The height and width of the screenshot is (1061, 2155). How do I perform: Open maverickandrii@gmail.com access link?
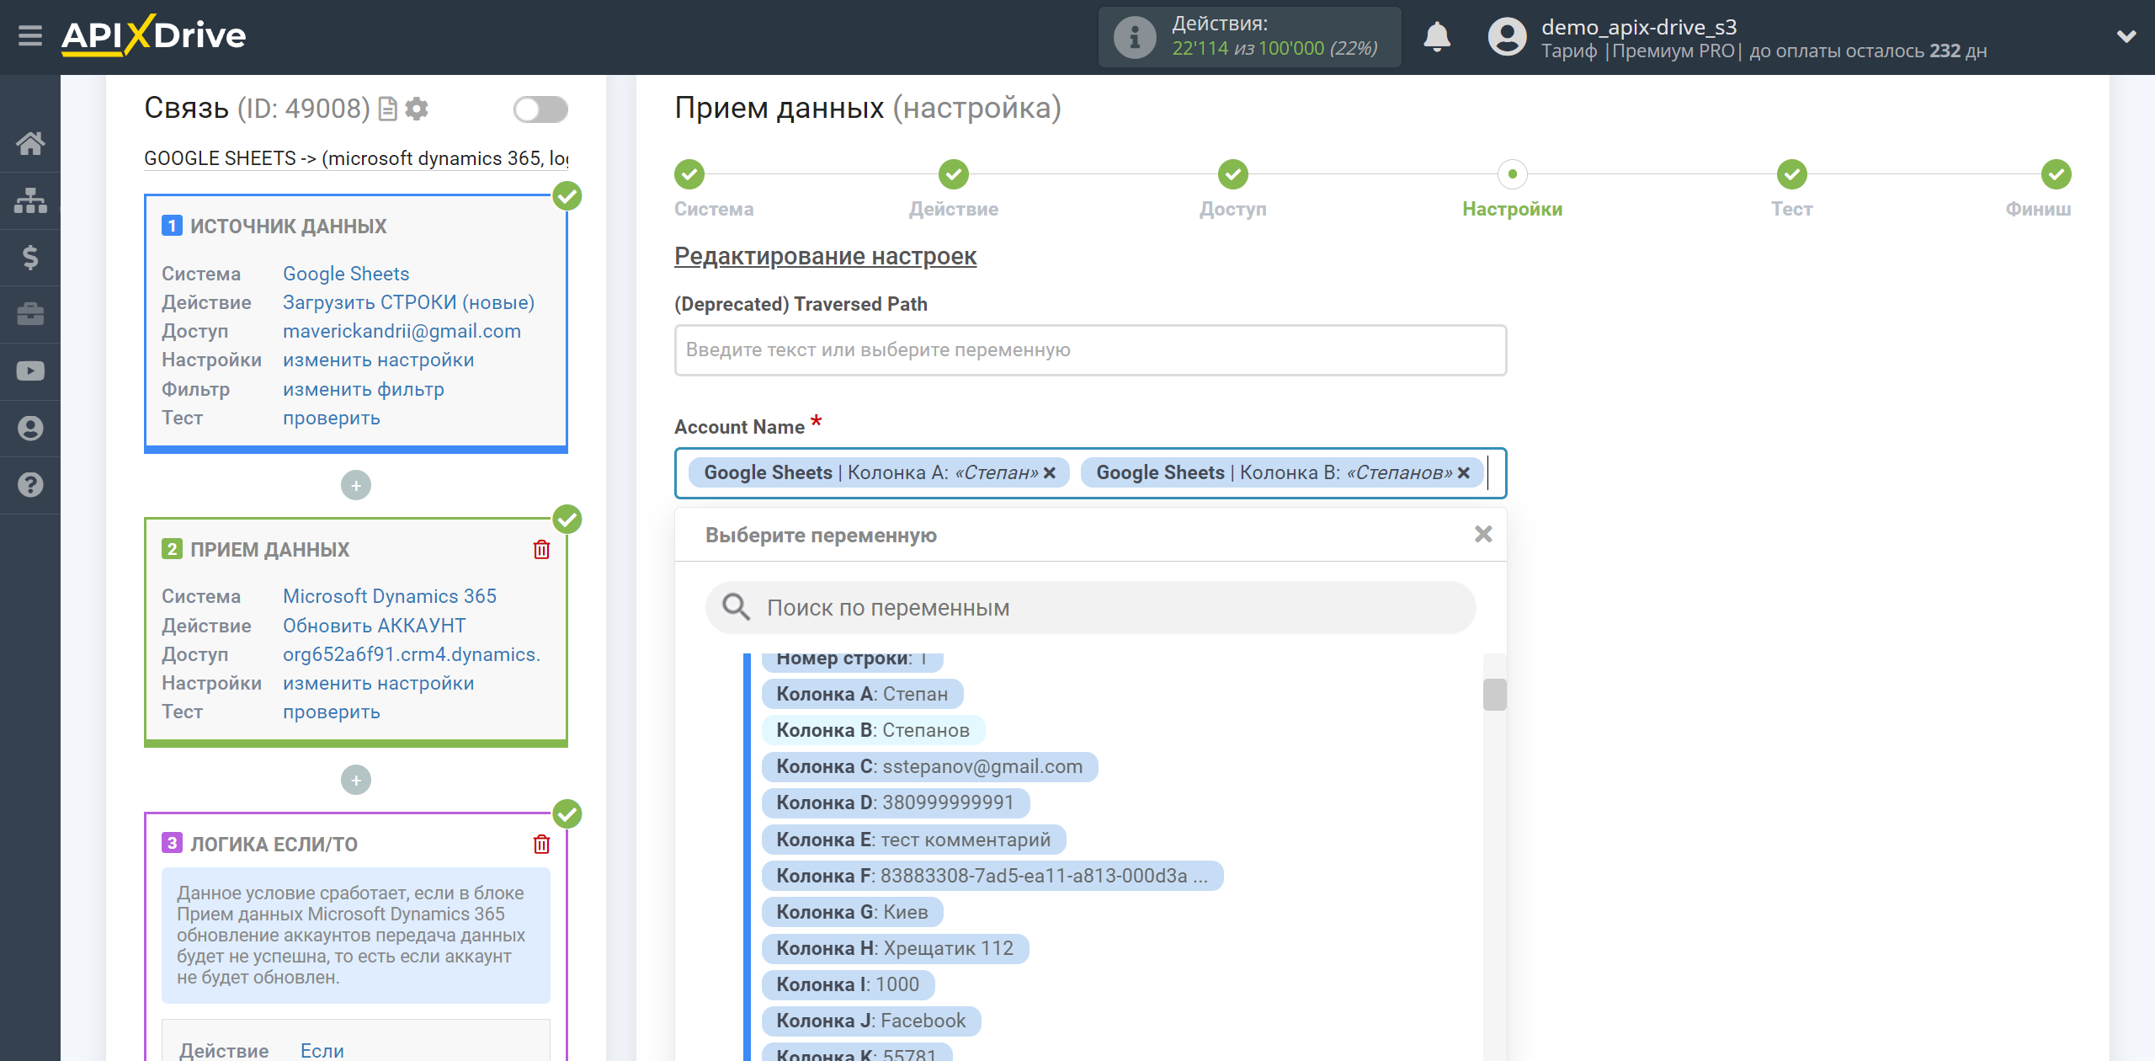coord(402,331)
